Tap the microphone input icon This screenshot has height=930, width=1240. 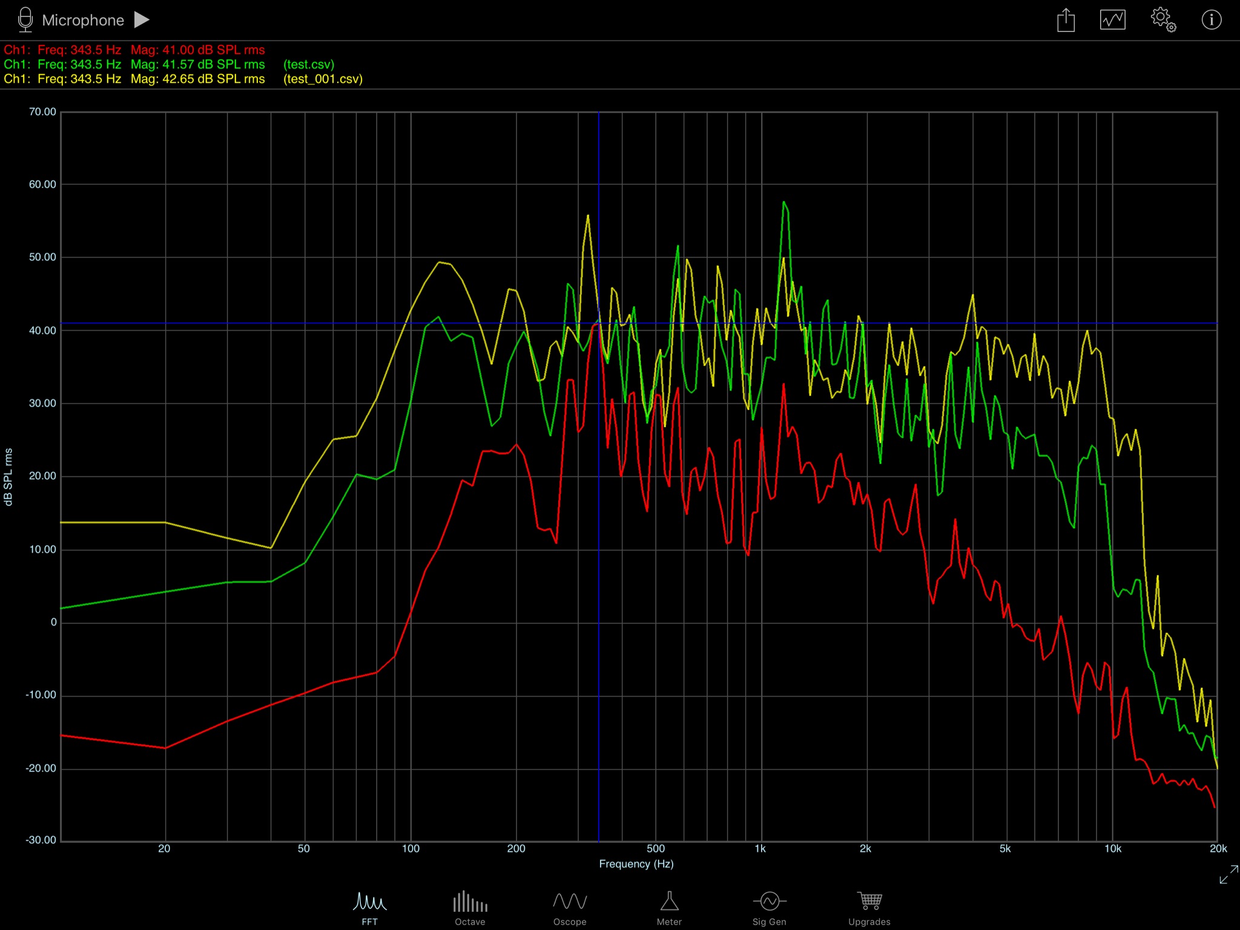click(x=25, y=19)
